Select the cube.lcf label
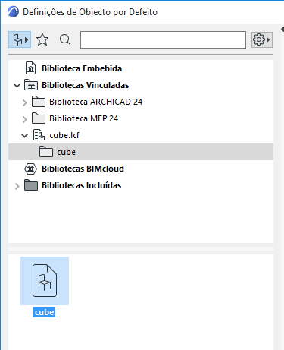 64,135
